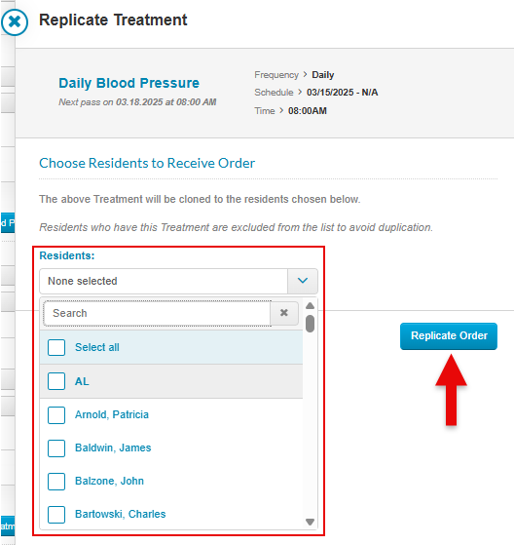Pick the AL group label

tap(82, 381)
